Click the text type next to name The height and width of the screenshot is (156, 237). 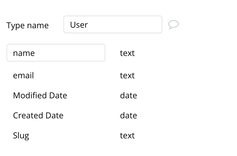[x=127, y=53]
